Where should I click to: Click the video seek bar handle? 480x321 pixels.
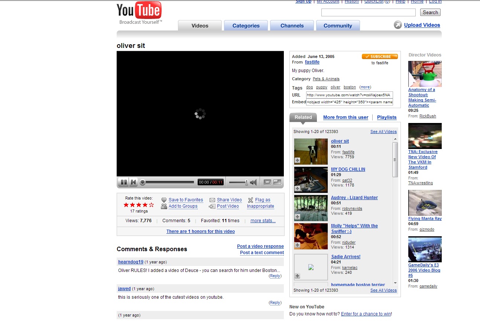(x=143, y=182)
